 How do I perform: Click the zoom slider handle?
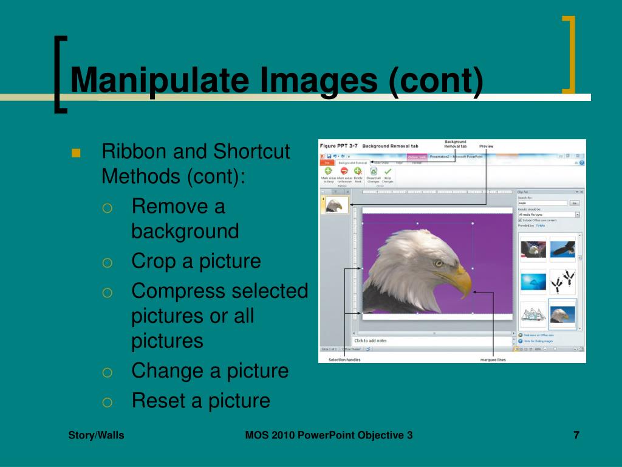click(555, 348)
